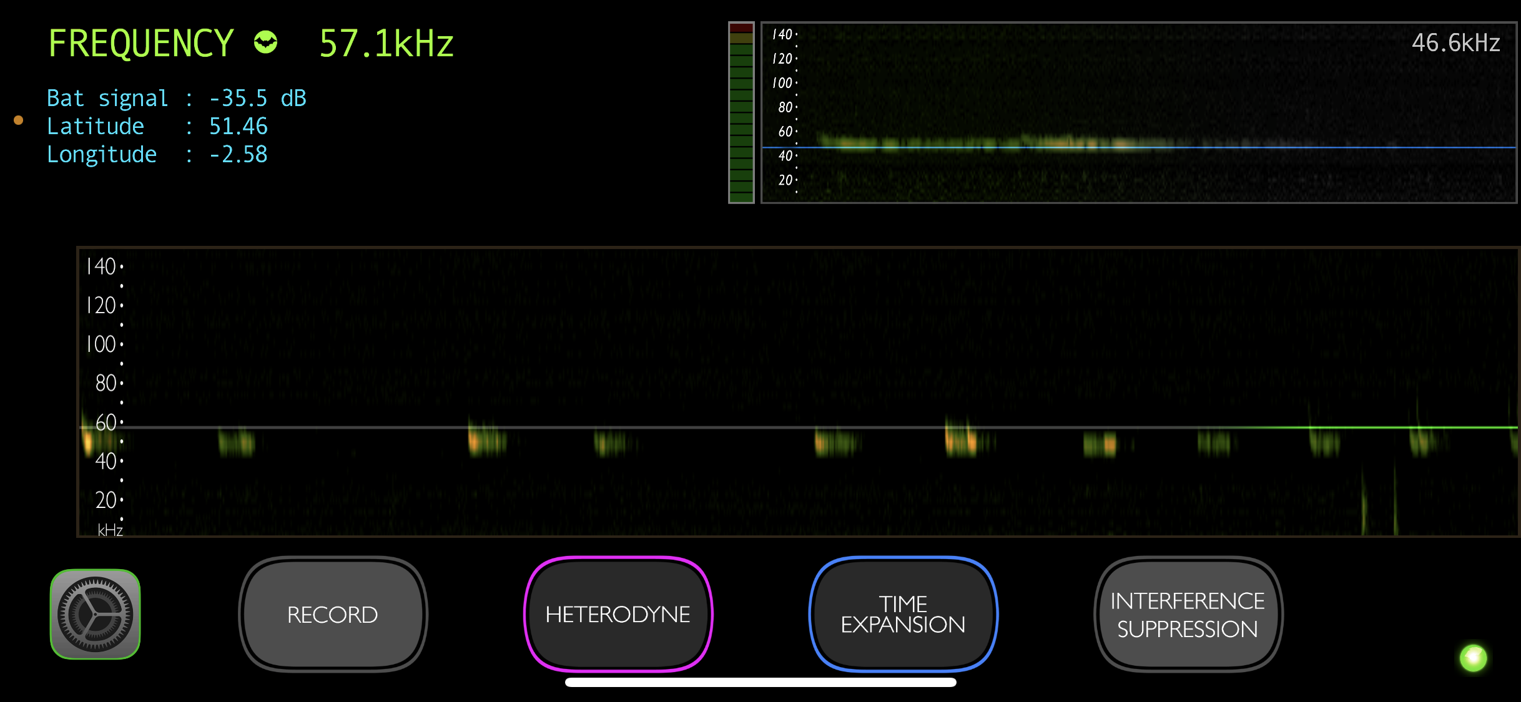Click the 140 kHz axis label in main spectrogram
The image size is (1521, 702).
click(x=101, y=266)
